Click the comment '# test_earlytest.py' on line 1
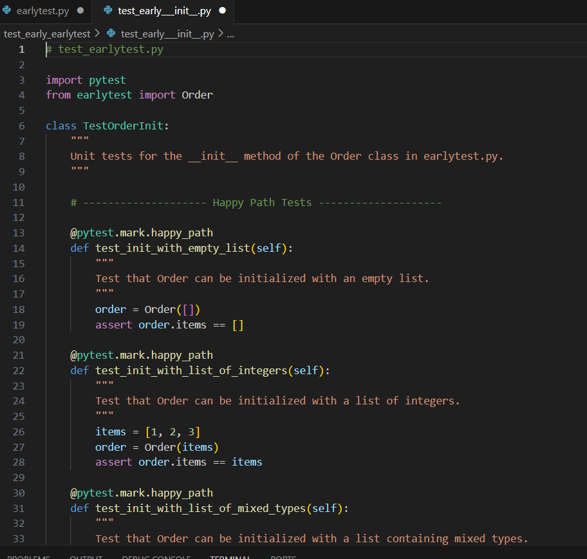 tap(104, 50)
